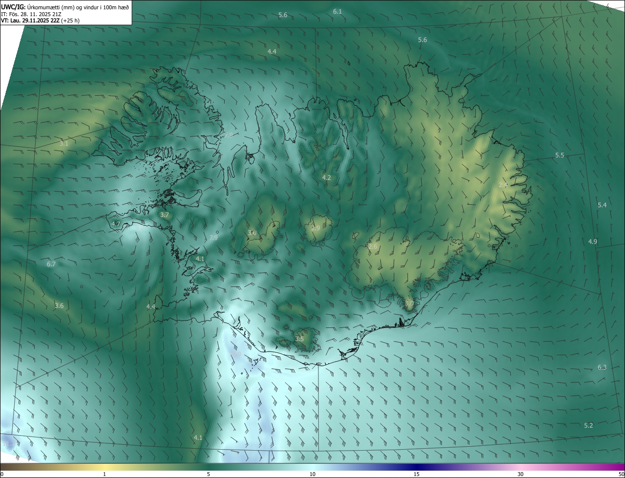This screenshot has height=478, width=625.
Task: Click the 50 tick on the colorbar
Action: pos(621,474)
